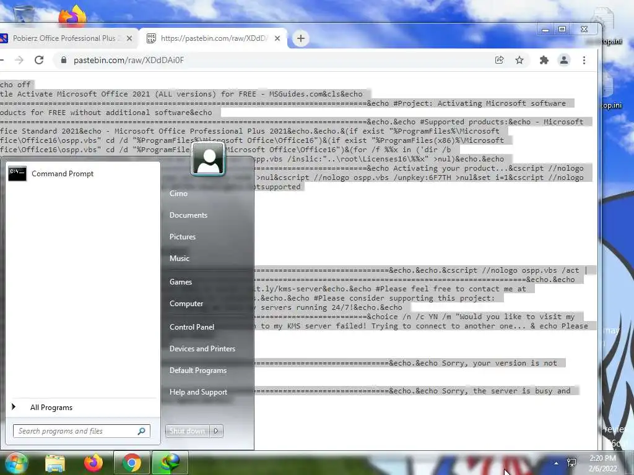This screenshot has width=634, height=475.
Task: Open Command Prompt from Start menu
Action: pos(82,174)
